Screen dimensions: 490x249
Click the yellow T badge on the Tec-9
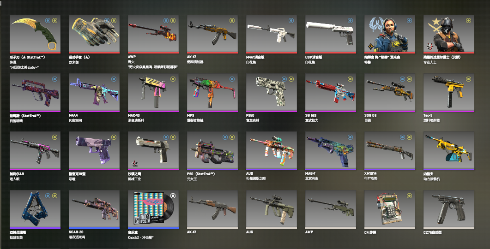click(468, 79)
